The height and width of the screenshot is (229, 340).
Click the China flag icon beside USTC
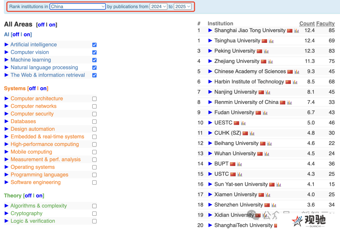pos(233,174)
